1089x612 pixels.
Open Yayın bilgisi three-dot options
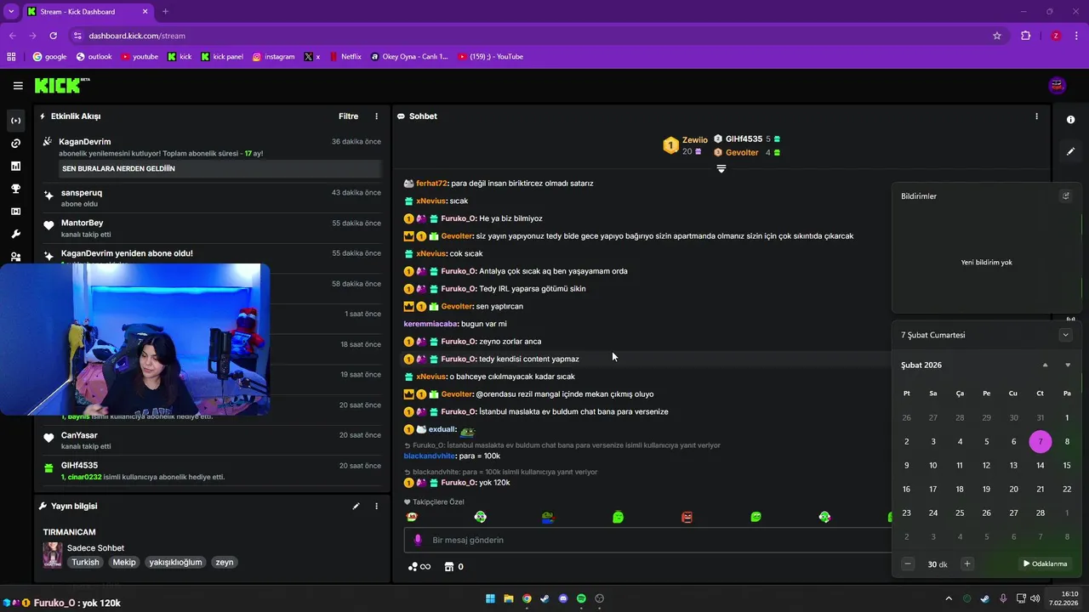(x=377, y=506)
